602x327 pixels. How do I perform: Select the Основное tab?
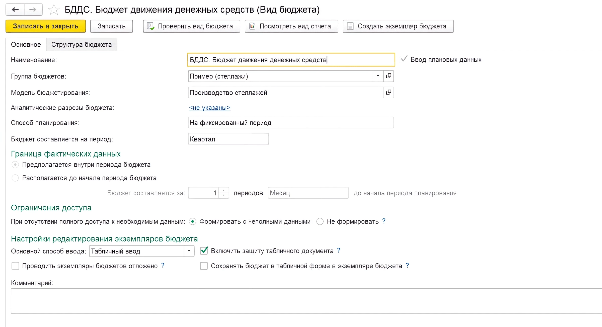point(26,44)
